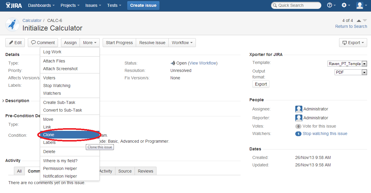Click the Create issue button
This screenshot has height=193, width=371.
coord(143,5)
